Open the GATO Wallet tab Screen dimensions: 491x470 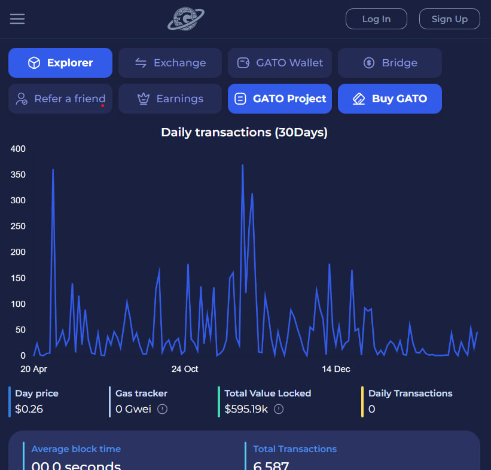click(x=280, y=63)
